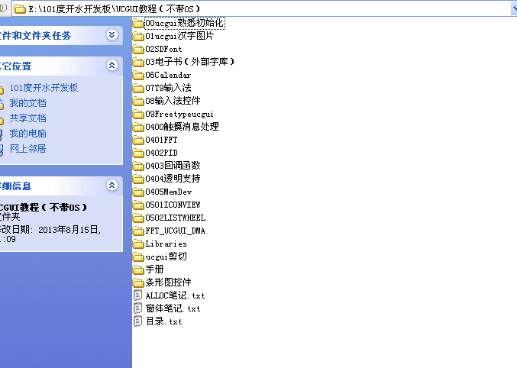This screenshot has width=517, height=368.
Task: Go to 101度开水开发板 link
Action: [44, 88]
